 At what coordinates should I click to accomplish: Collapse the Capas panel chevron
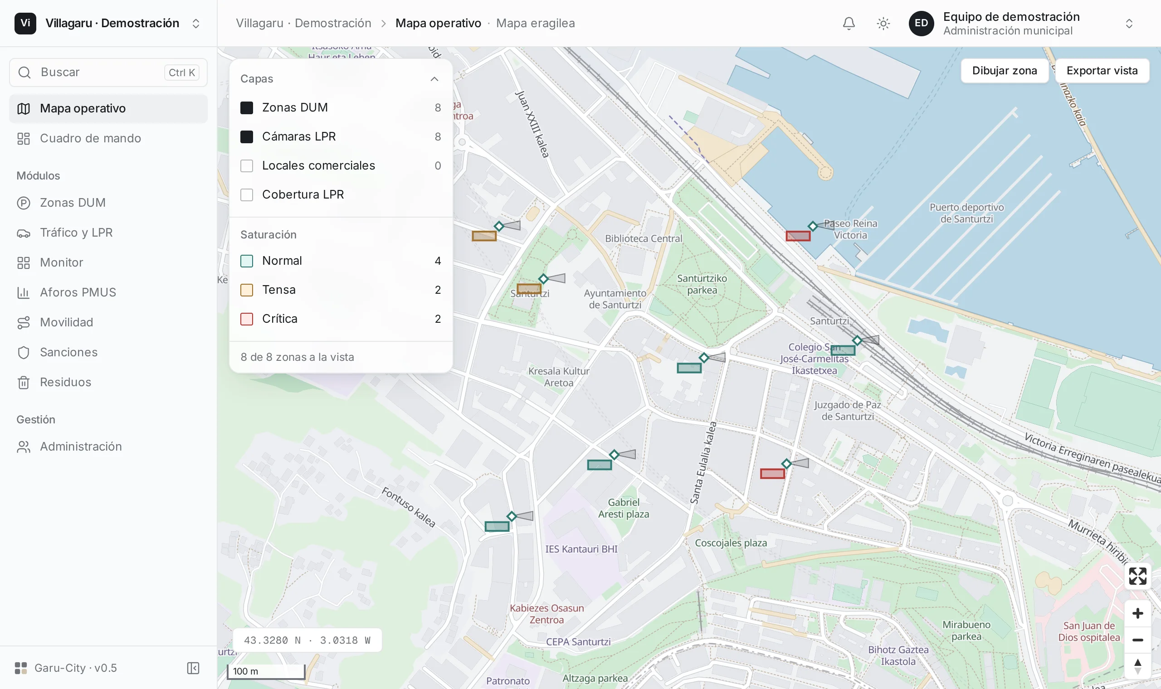[x=434, y=79]
